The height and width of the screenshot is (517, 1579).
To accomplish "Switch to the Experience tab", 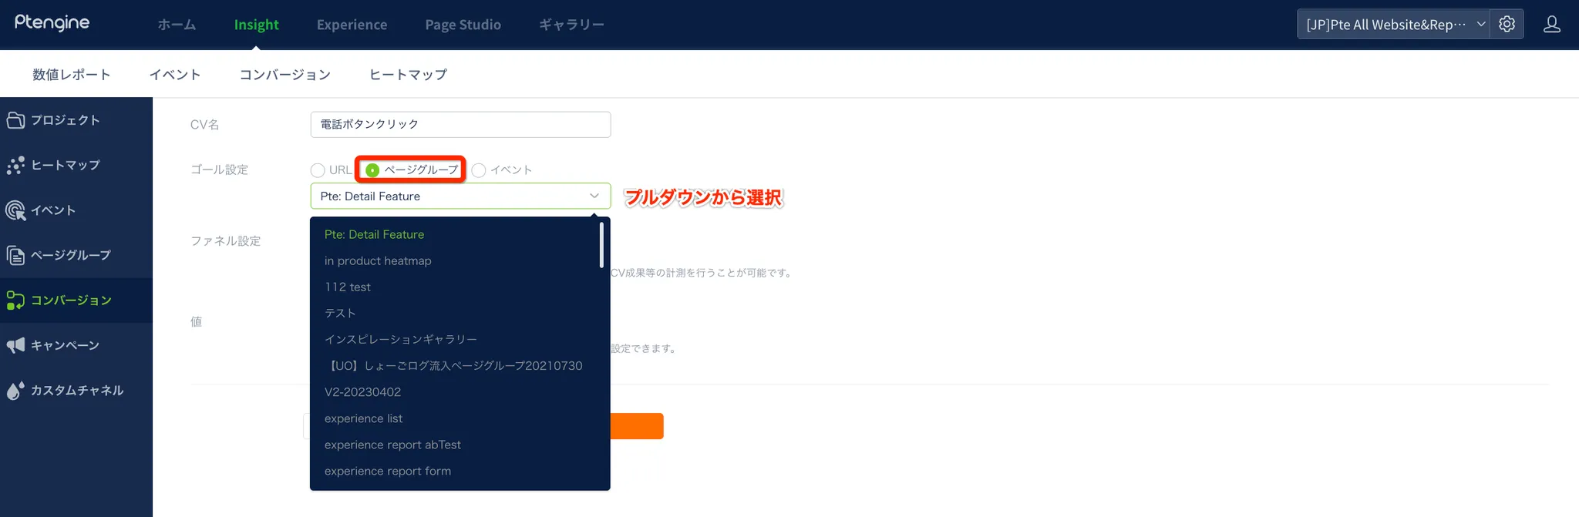I will click(x=352, y=25).
